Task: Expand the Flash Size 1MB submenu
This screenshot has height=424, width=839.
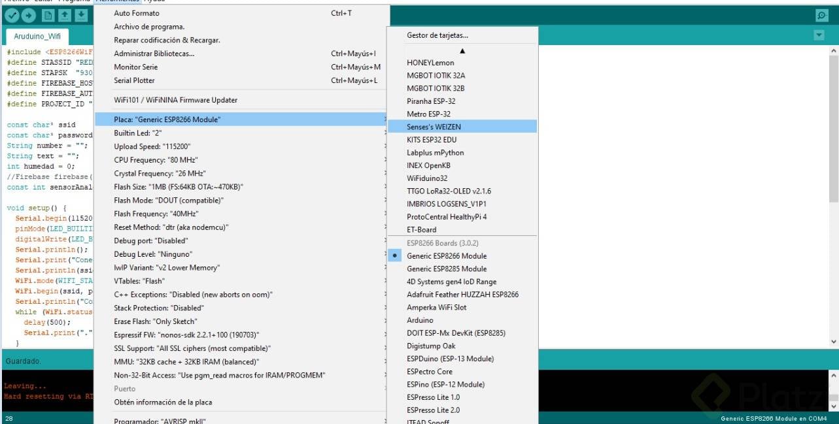Action: click(242, 187)
